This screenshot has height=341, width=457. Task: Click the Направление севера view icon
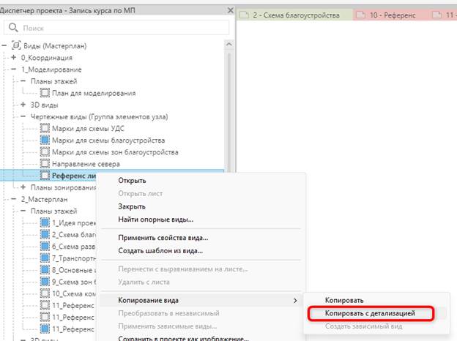[45, 164]
